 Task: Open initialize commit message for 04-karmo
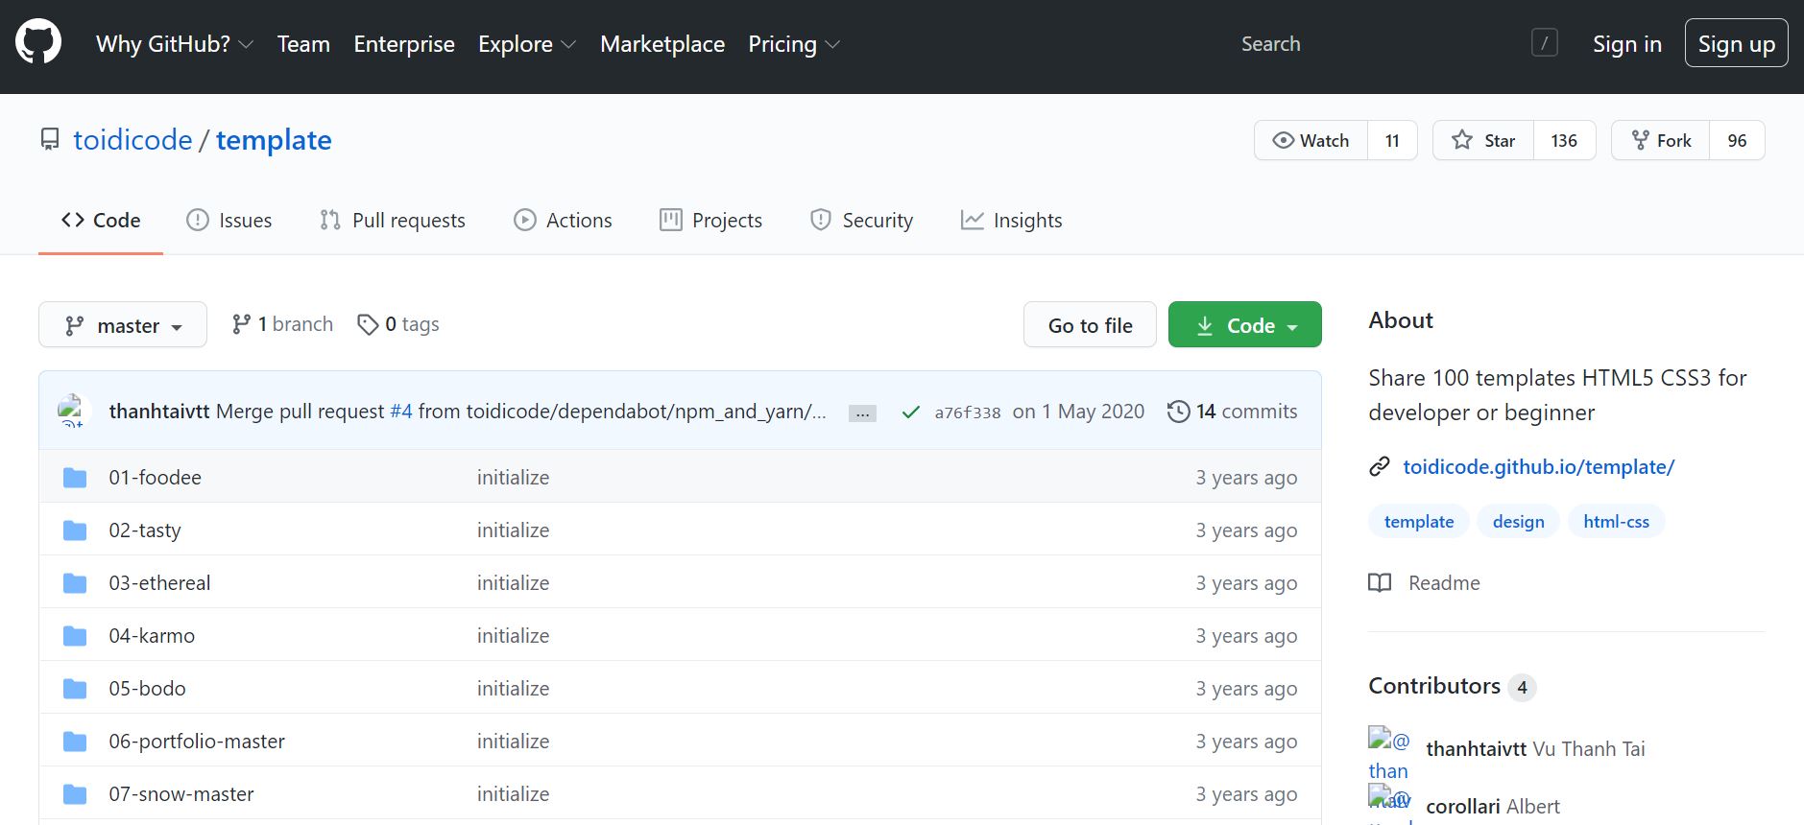514,636
